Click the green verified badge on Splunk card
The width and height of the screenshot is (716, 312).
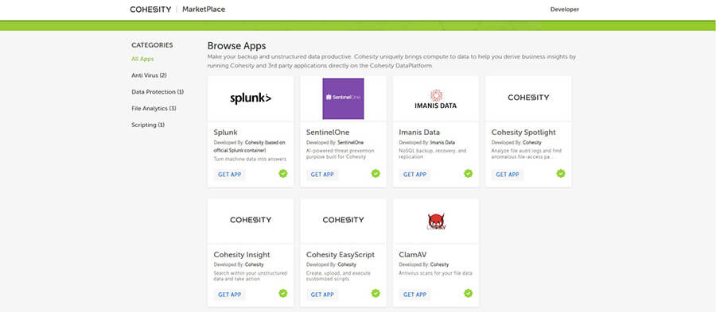coord(283,174)
